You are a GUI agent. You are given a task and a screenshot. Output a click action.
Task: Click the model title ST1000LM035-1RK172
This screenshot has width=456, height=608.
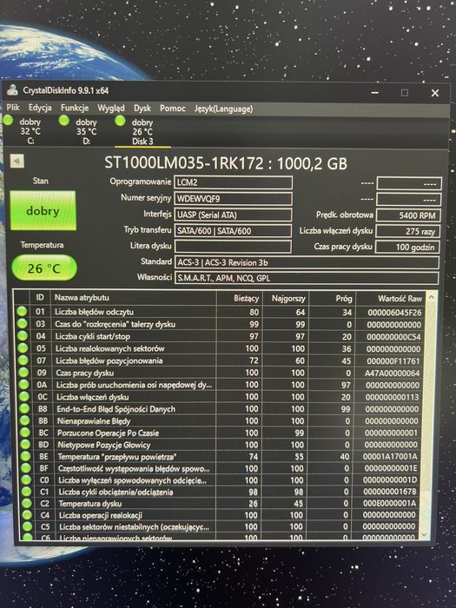pos(184,163)
